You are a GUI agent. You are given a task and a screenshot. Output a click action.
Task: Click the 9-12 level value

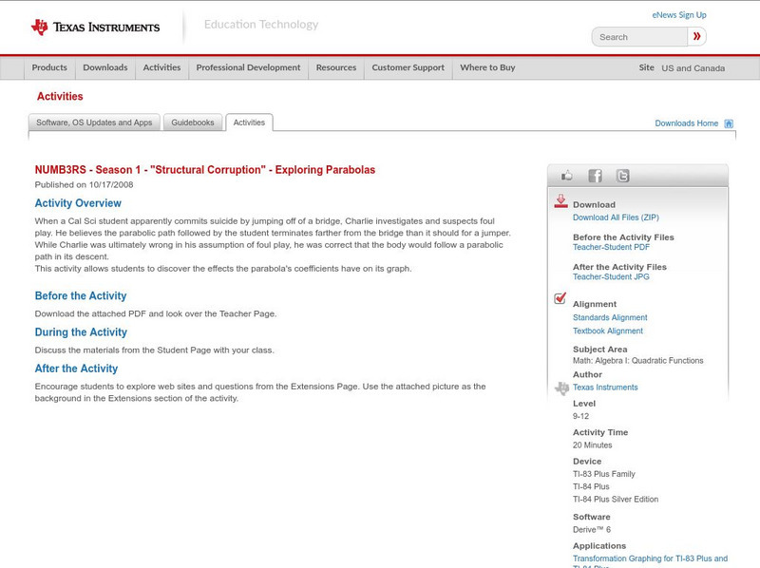[580, 416]
